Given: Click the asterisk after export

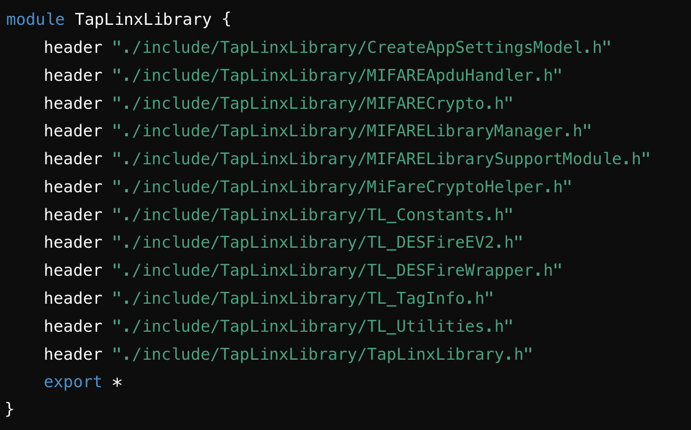Looking at the screenshot, I should 117,382.
